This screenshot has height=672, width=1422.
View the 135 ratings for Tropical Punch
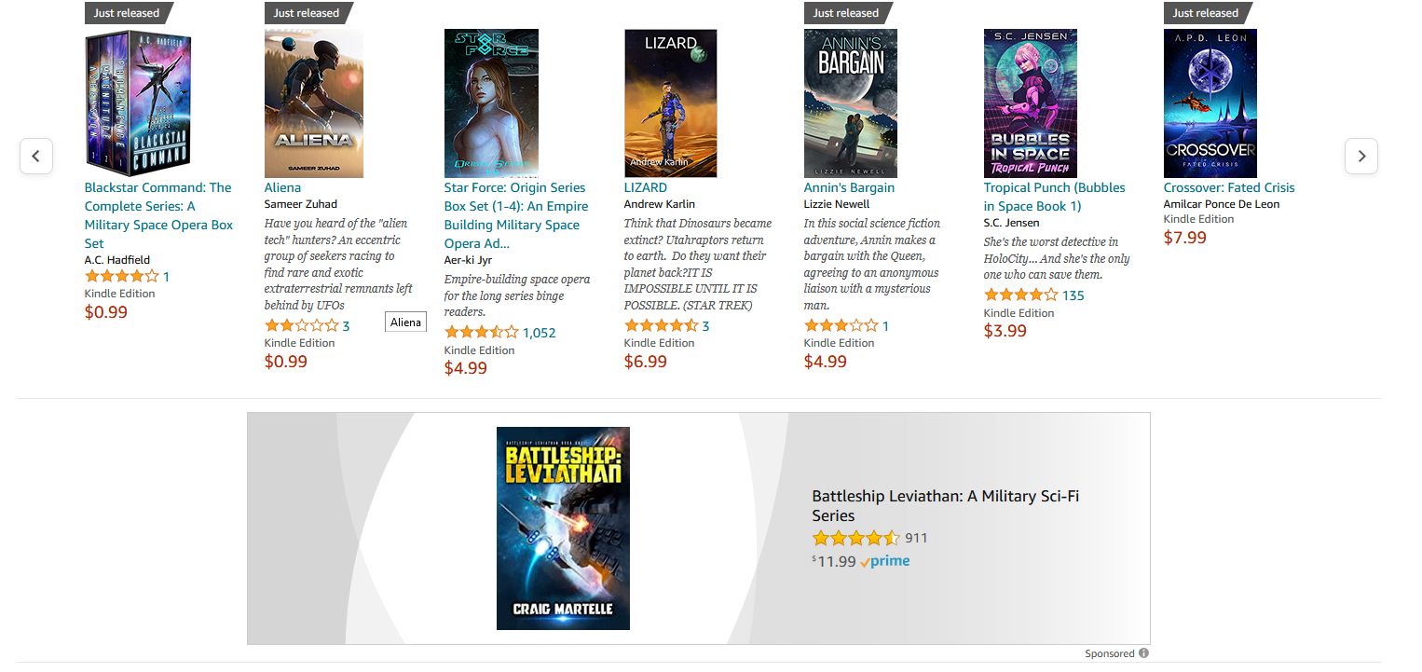tap(1073, 295)
